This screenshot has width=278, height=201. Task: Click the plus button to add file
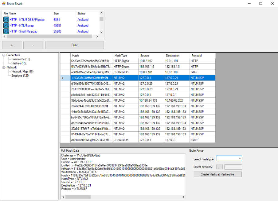point(12,45)
